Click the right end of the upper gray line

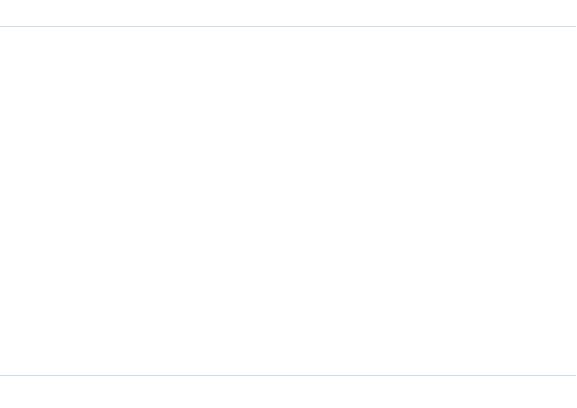pyautogui.click(x=251, y=58)
